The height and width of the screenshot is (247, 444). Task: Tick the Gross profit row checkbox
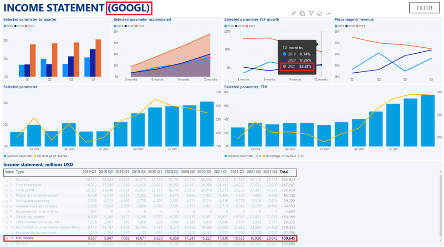point(6,190)
